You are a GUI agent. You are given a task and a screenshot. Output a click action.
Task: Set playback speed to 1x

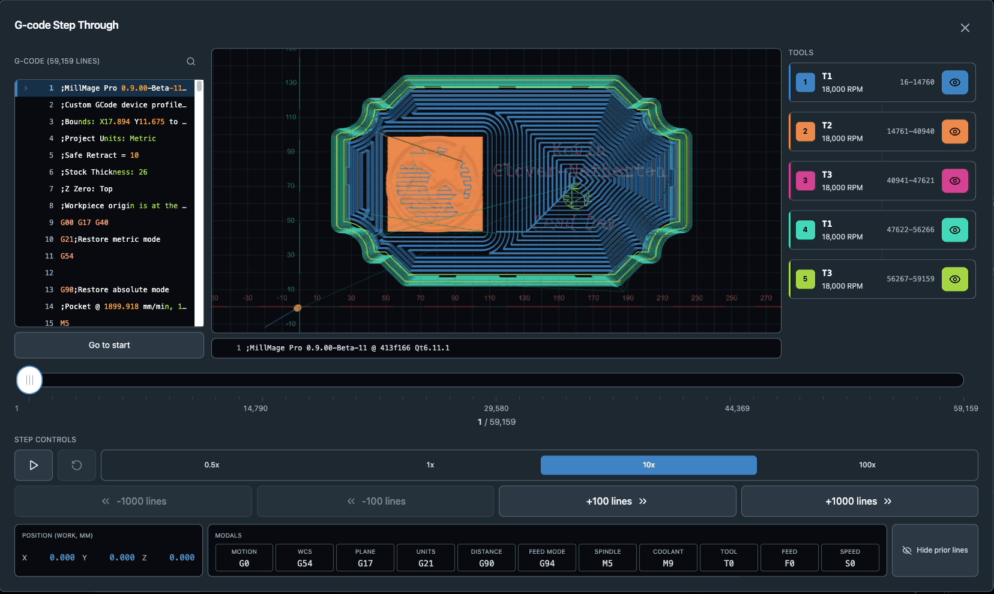point(430,465)
